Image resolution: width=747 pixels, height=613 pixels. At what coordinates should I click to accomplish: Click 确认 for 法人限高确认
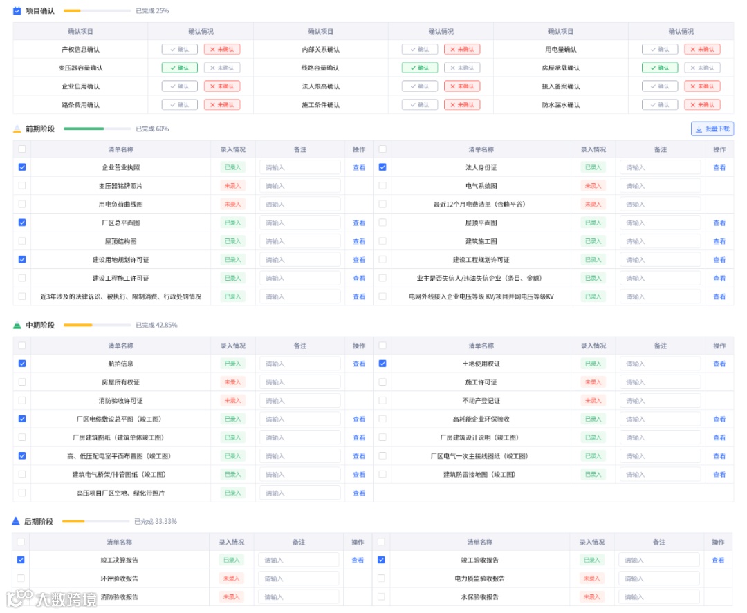click(x=420, y=86)
